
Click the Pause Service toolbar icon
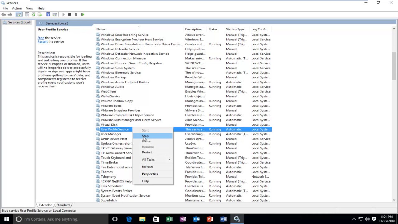(76, 15)
